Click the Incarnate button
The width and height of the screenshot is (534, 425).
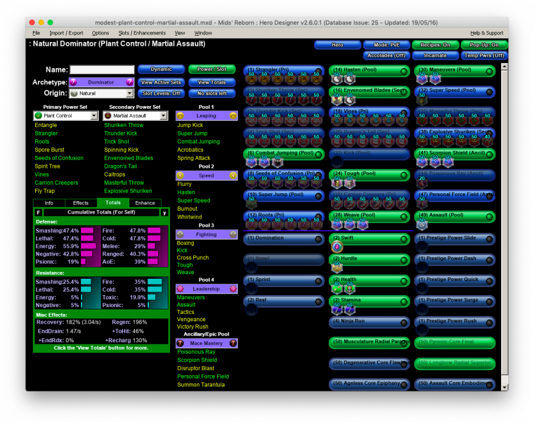[435, 56]
